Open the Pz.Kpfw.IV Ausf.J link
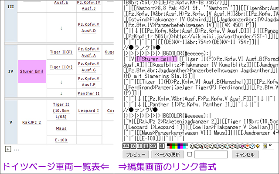This screenshot has width=279, height=174. pos(88,5)
